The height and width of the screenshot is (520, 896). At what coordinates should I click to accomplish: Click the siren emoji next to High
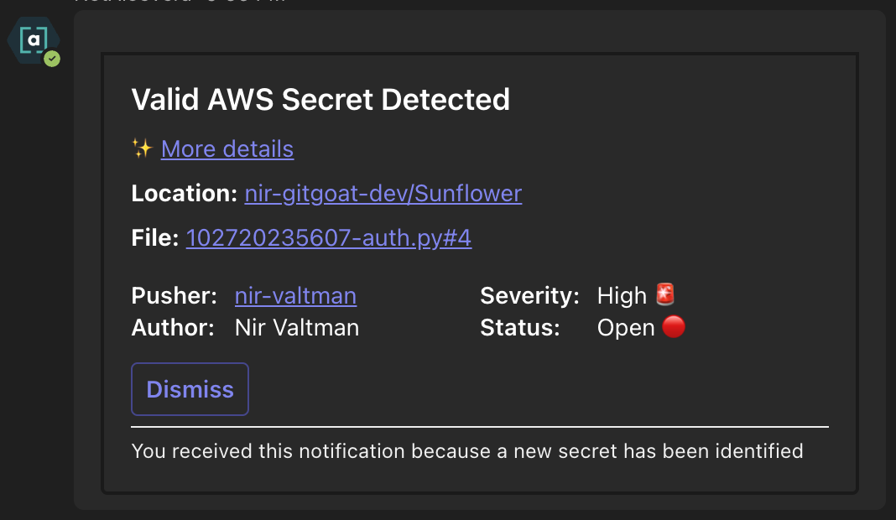click(665, 294)
